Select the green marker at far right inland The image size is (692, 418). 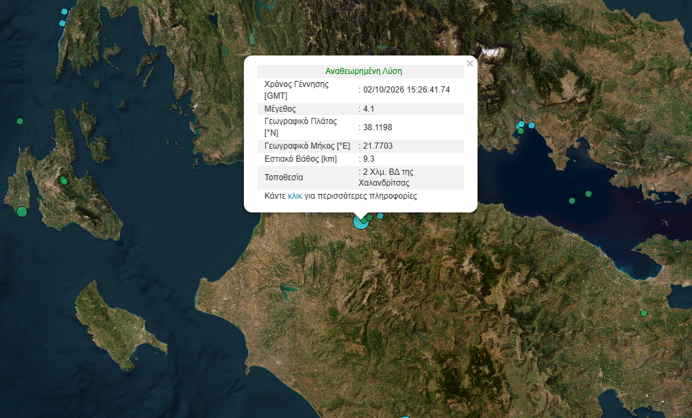[644, 313]
